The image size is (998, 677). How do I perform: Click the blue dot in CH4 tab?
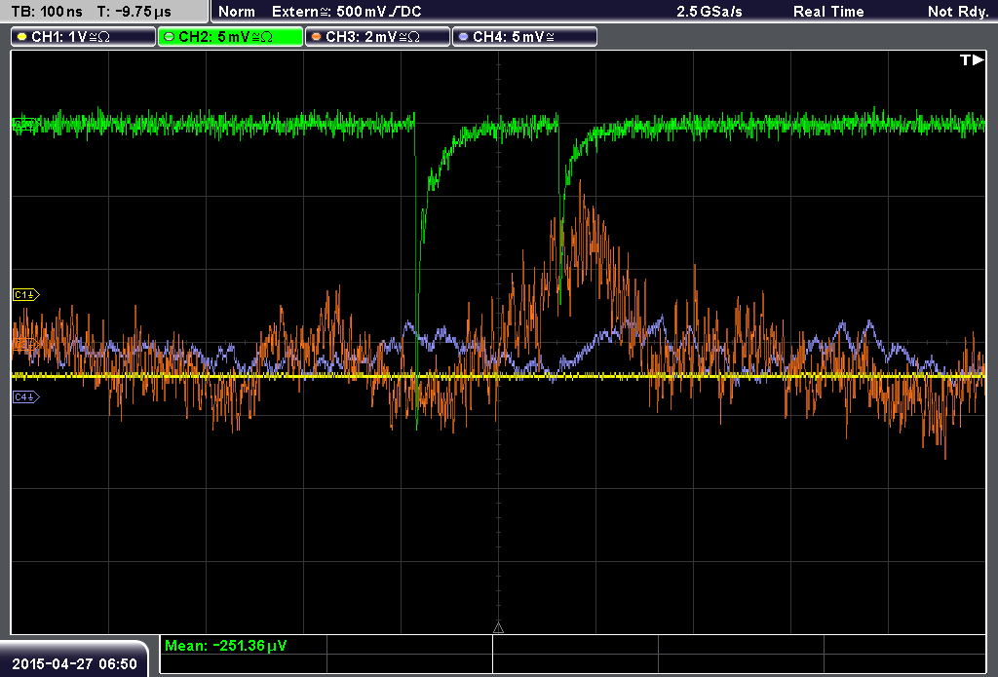[463, 37]
